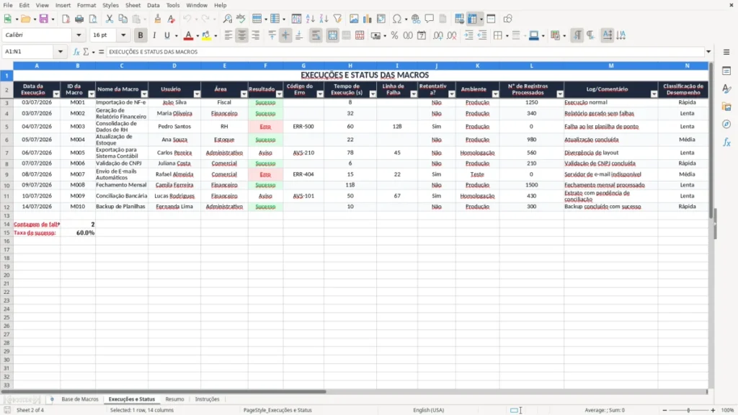Sort descending Z to A
738x415 pixels.
324,19
